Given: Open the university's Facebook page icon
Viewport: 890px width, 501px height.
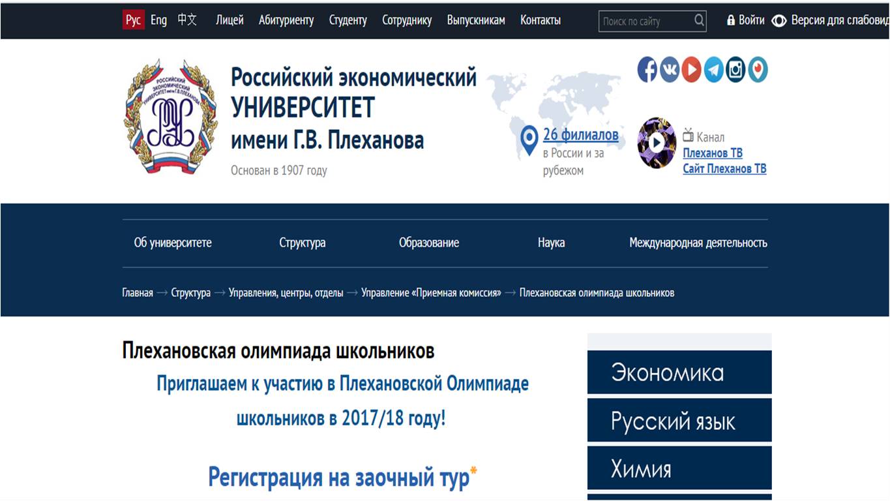Looking at the screenshot, I should pos(647,69).
